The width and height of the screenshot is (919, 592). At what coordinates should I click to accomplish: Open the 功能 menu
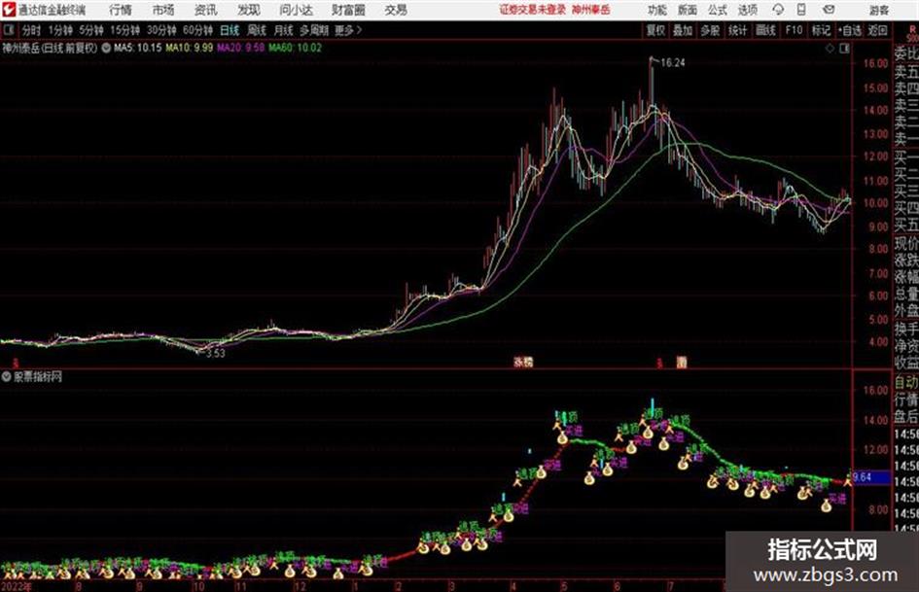click(657, 10)
